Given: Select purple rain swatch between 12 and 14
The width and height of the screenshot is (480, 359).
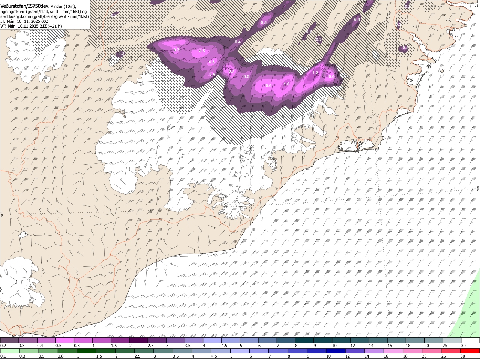Looking at the screenshot, I should pos(355,351).
